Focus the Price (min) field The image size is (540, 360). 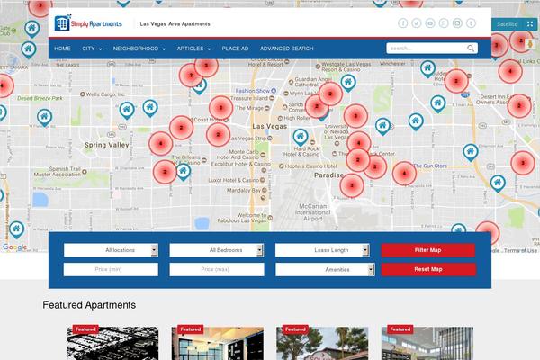(x=111, y=269)
